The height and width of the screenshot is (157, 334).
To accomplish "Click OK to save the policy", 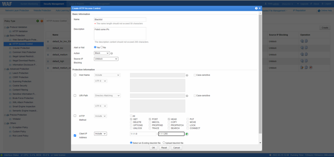I will [x=153, y=148].
